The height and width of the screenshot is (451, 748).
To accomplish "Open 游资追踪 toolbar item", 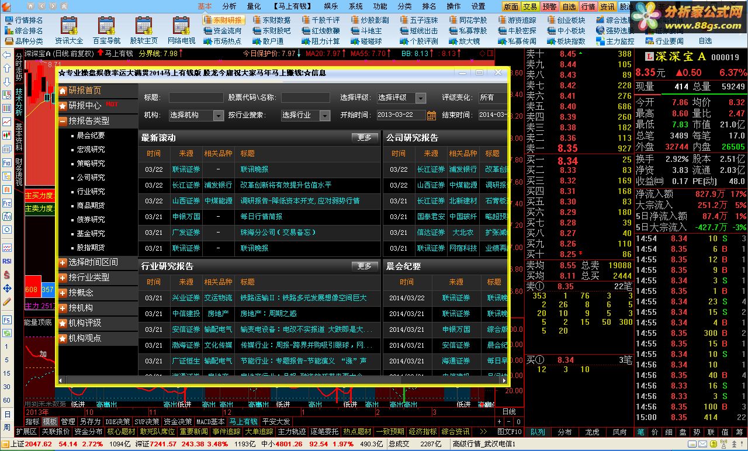I will (x=517, y=20).
